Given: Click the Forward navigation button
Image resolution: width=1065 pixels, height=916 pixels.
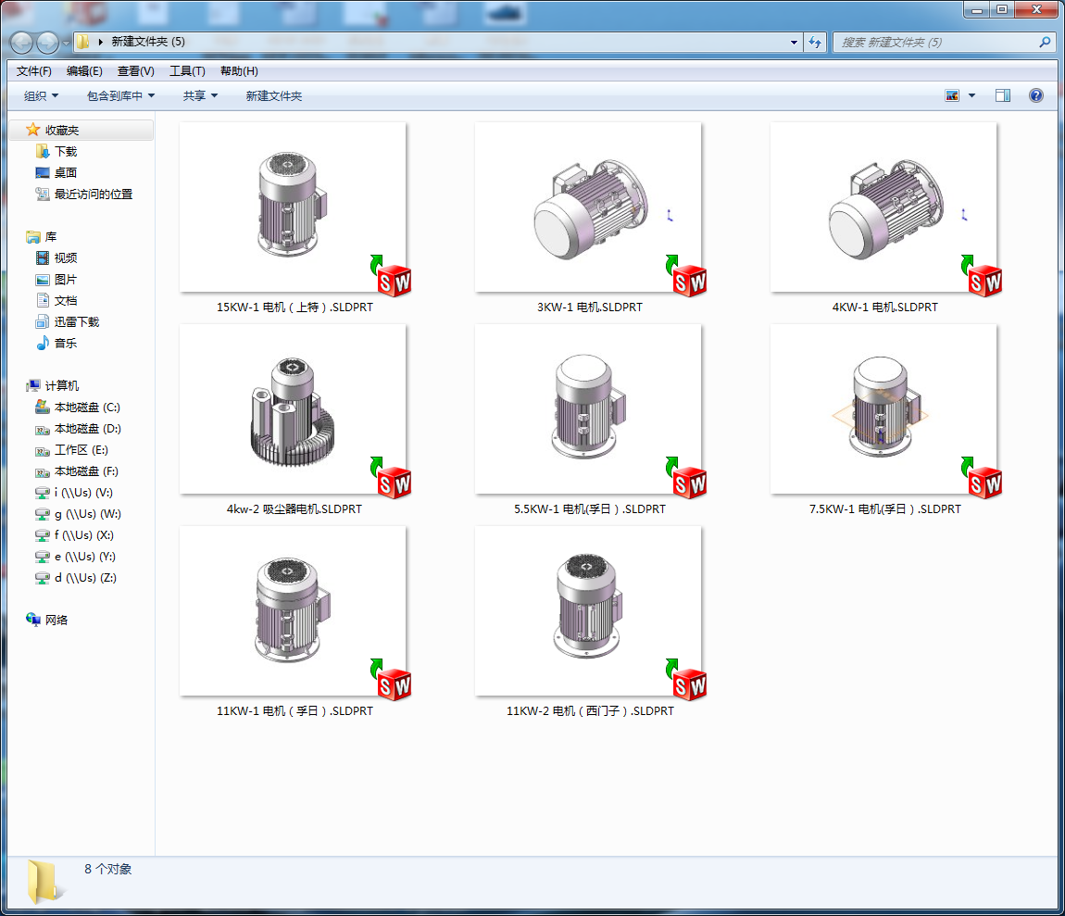Looking at the screenshot, I should [47, 43].
